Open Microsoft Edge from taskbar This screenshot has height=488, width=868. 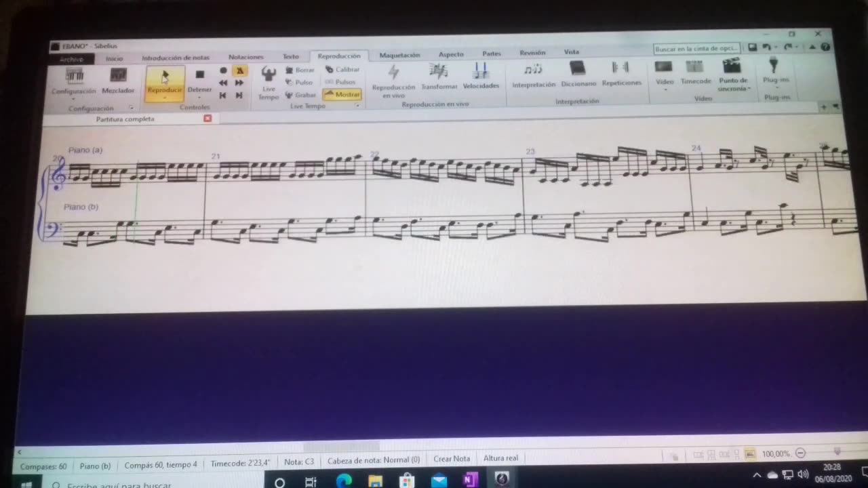click(x=344, y=481)
